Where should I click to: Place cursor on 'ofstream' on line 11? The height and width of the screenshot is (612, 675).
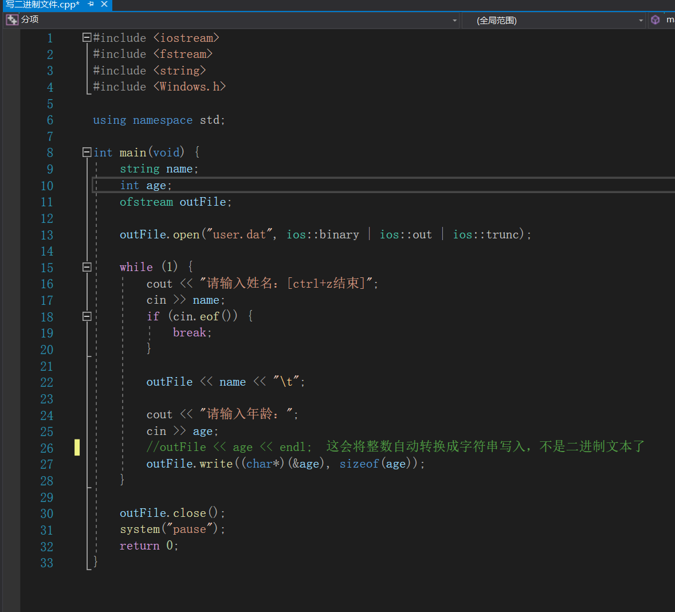click(146, 202)
